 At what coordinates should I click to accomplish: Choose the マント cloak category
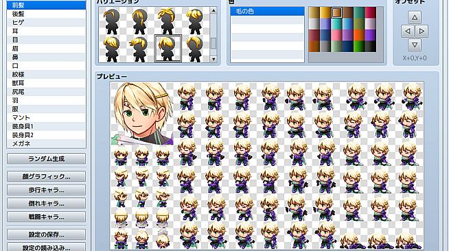coord(46,117)
